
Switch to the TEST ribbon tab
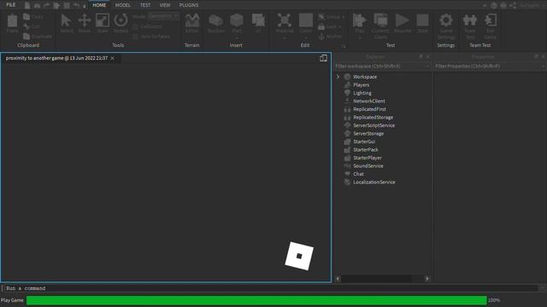pos(145,5)
